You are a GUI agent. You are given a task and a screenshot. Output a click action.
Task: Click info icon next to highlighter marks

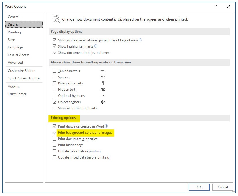(96, 46)
